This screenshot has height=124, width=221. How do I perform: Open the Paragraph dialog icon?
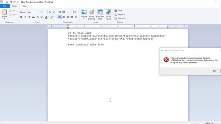[76, 17]
